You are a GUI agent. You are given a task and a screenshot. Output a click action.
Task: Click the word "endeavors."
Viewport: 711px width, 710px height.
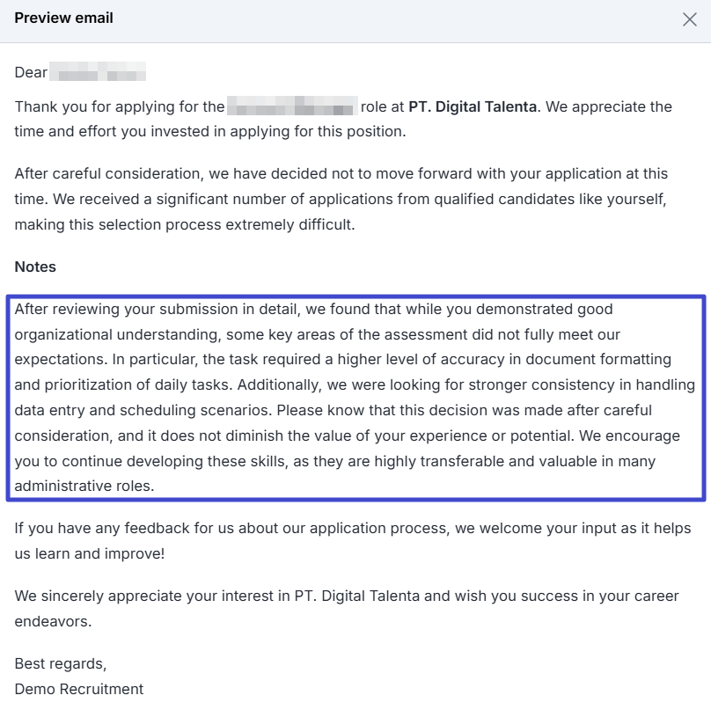tap(53, 621)
